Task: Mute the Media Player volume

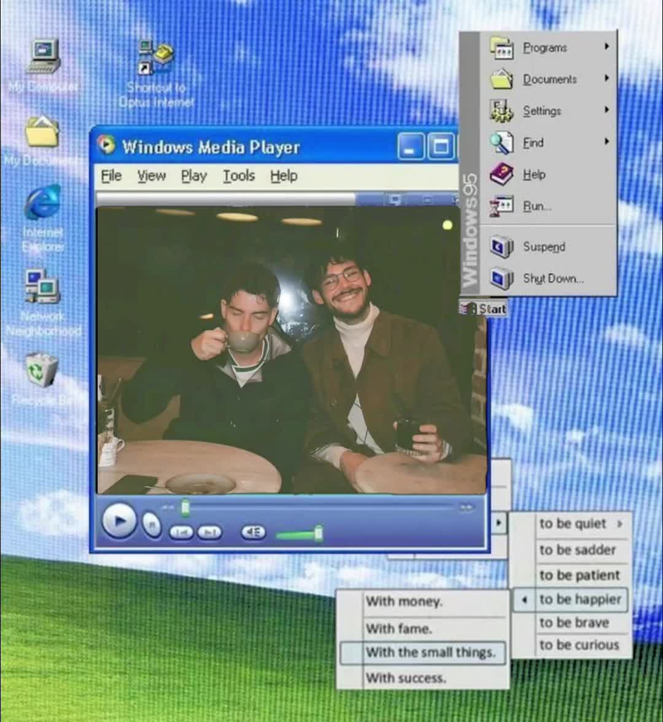Action: click(x=254, y=533)
